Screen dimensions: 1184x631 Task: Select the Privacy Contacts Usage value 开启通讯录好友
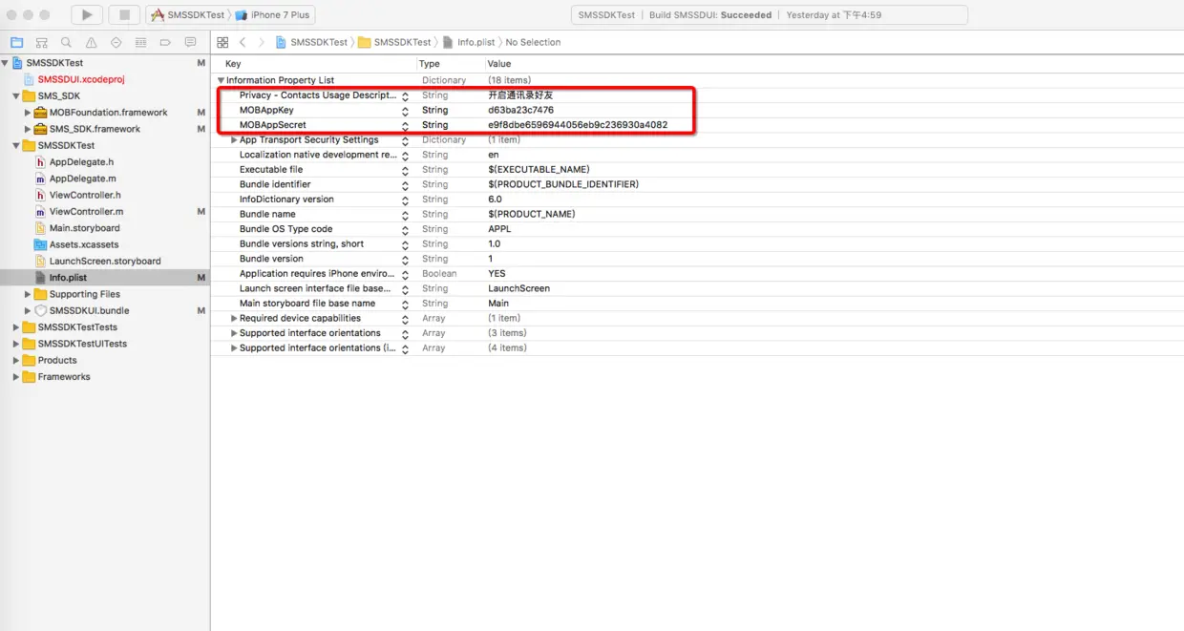(520, 95)
